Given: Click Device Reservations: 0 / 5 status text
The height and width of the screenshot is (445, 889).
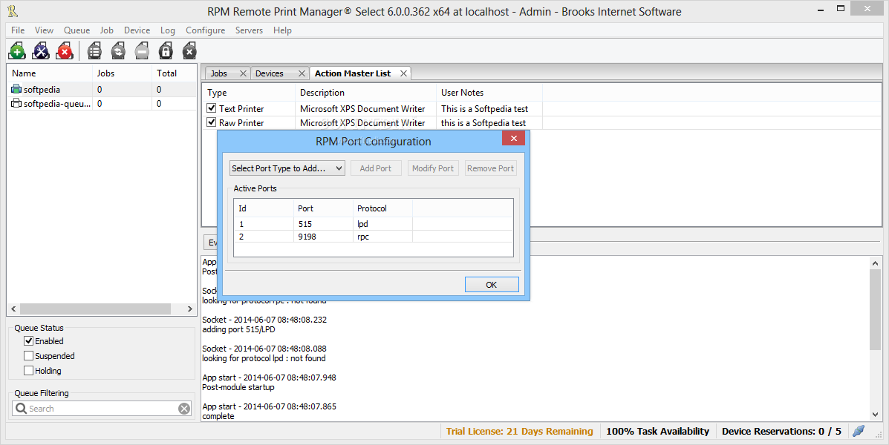Looking at the screenshot, I should (781, 431).
